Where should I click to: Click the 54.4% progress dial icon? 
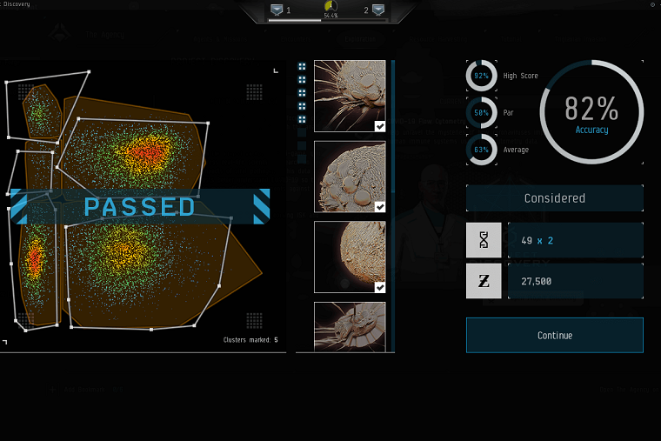[x=330, y=8]
